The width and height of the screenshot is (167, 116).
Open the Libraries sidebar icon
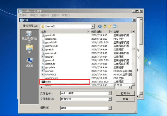[x=29, y=49]
